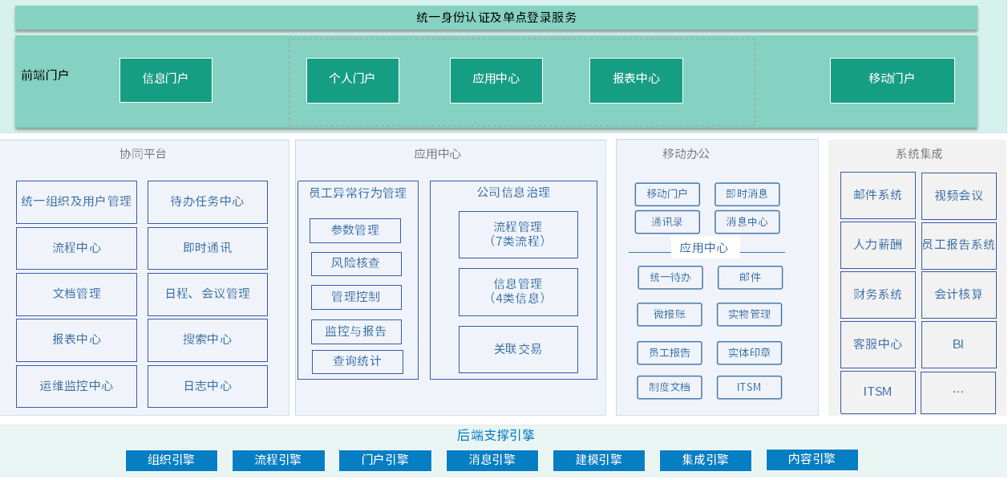Screen dimensions: 1008x480
Task: Open 日程、会议管理
Action: coord(208,295)
